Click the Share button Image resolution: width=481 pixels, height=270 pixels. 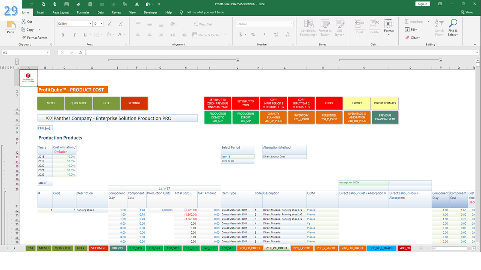click(467, 12)
